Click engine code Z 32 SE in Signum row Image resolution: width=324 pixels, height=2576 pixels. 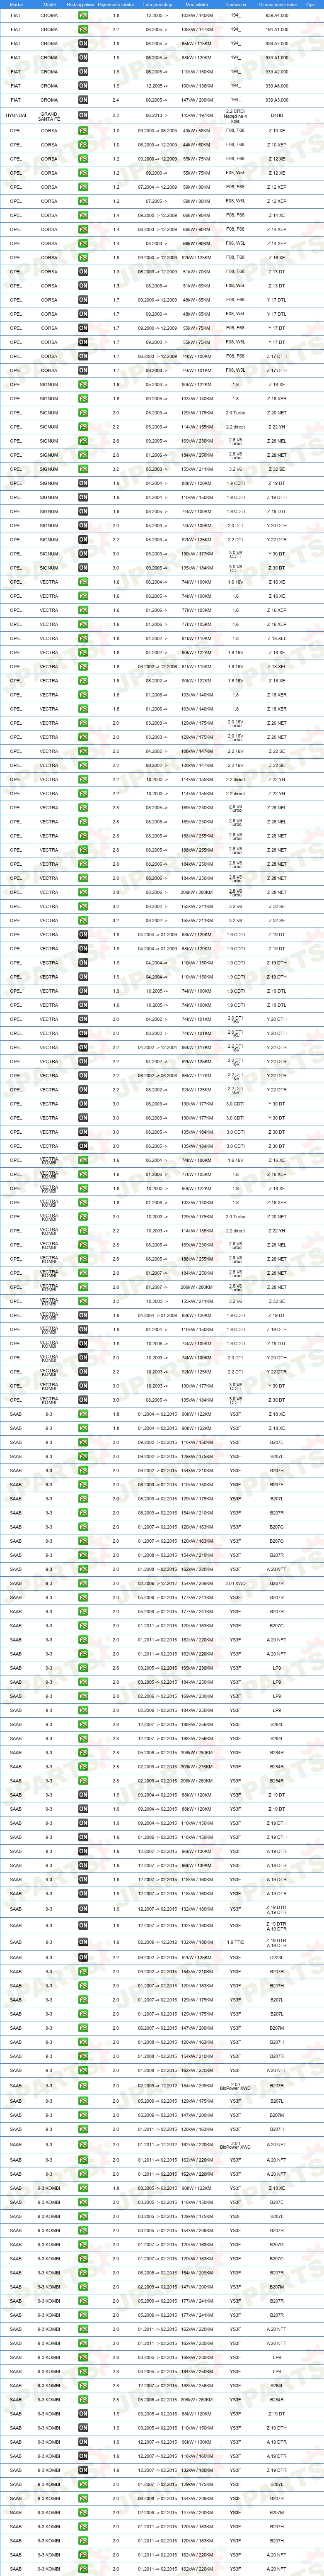pos(277,469)
